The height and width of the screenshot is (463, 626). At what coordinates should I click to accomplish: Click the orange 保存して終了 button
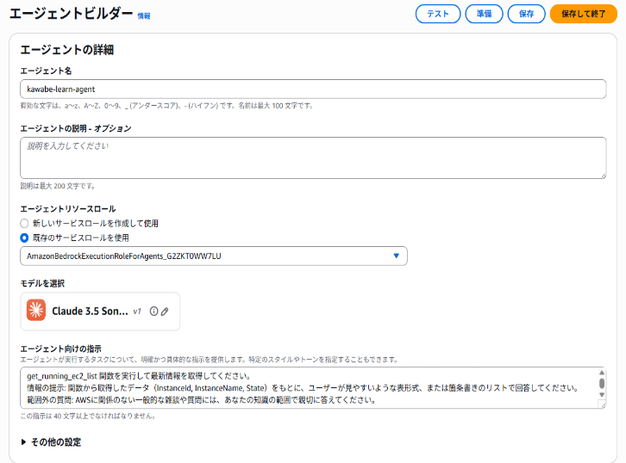(x=583, y=14)
